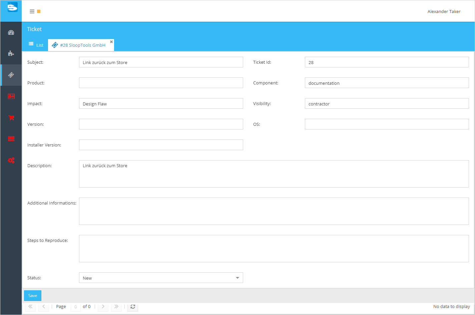Open the red server list sidebar icon

click(x=11, y=139)
